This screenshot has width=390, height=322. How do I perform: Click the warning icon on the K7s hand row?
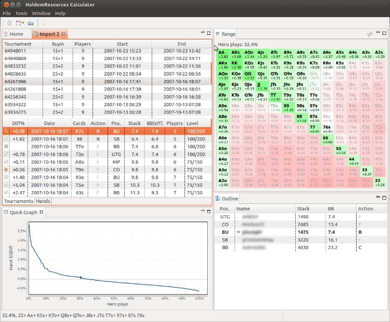point(6,131)
